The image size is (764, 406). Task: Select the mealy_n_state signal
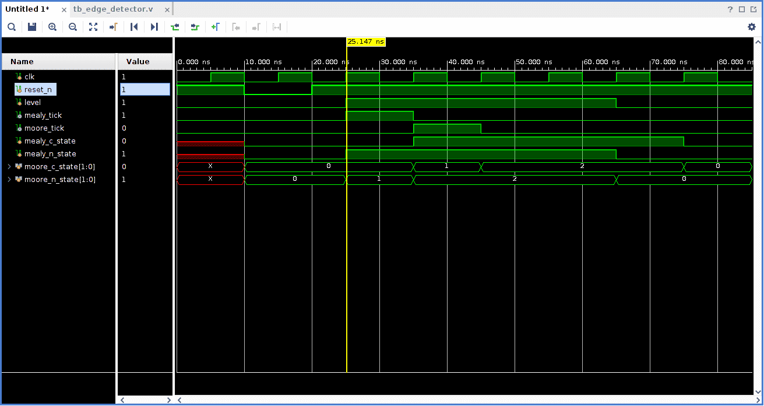tap(50, 154)
